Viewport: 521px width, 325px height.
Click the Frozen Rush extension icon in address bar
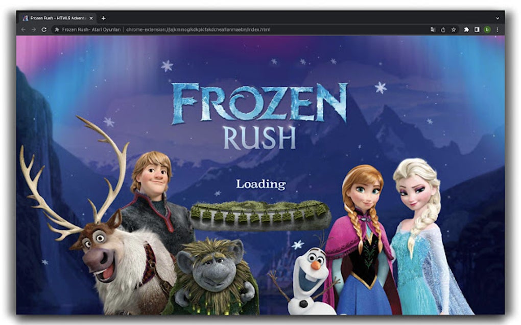[x=56, y=30]
